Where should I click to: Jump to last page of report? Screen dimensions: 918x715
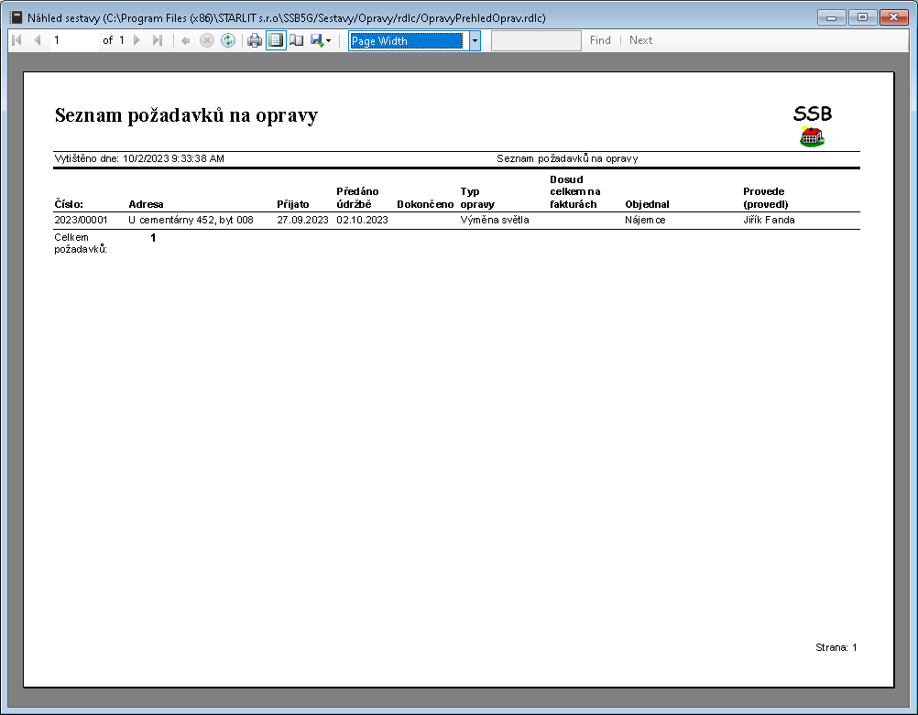click(158, 40)
